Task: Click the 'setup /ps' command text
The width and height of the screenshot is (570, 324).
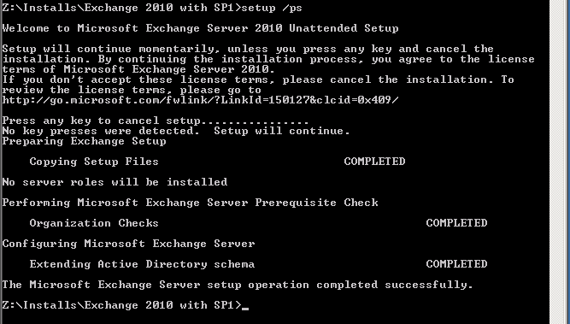Action: pyautogui.click(x=272, y=8)
